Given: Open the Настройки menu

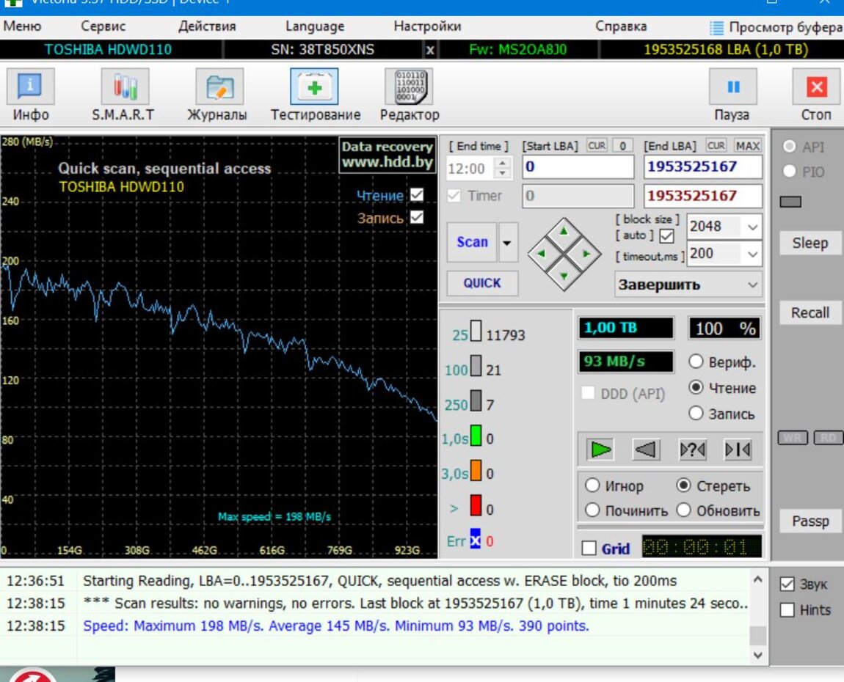Looking at the screenshot, I should coord(427,26).
